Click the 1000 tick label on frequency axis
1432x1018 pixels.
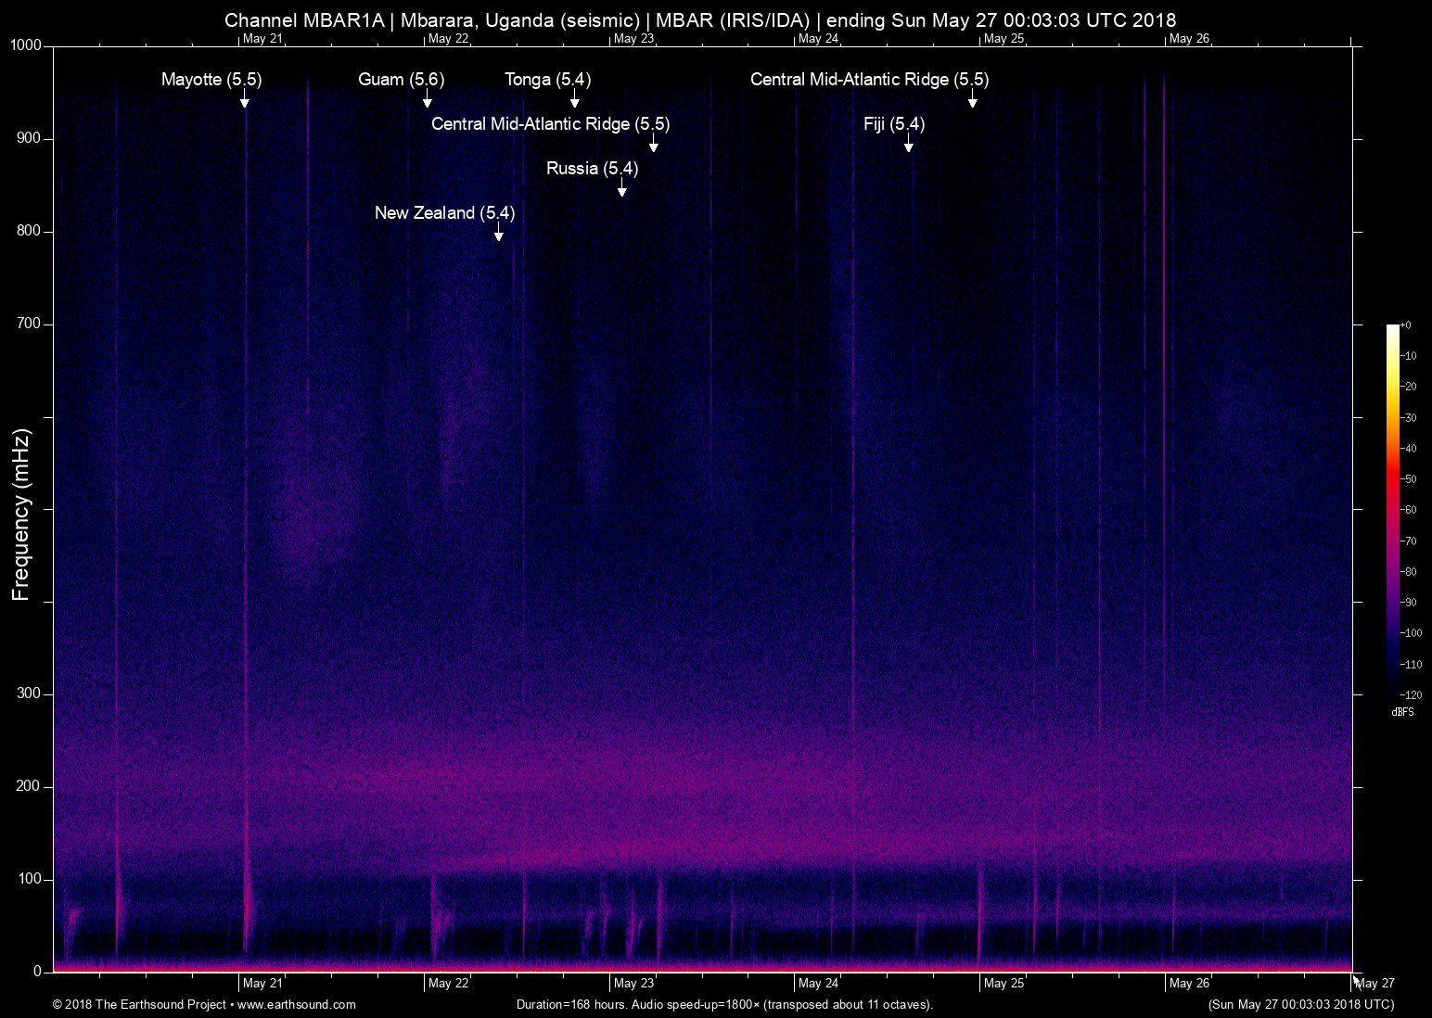[26, 46]
